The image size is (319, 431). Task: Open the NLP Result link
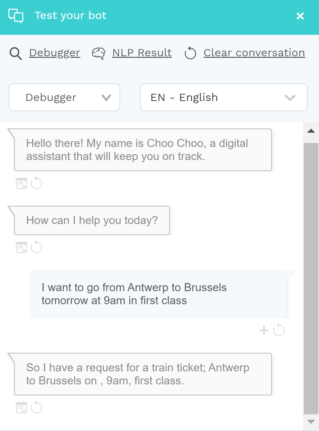[142, 53]
